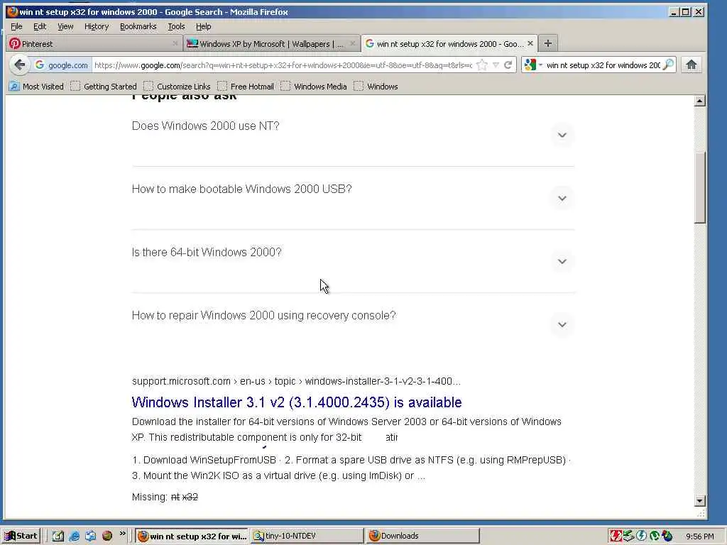
Task: Expand 'How to make bootable Windows 2000 USB?' chevron
Action: [562, 199]
